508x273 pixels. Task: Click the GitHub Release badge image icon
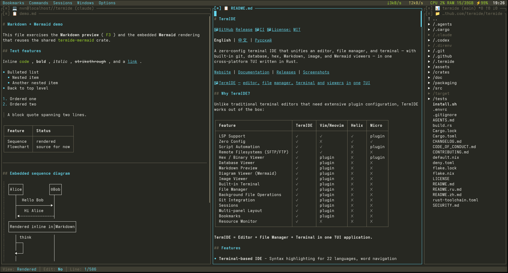click(216, 30)
